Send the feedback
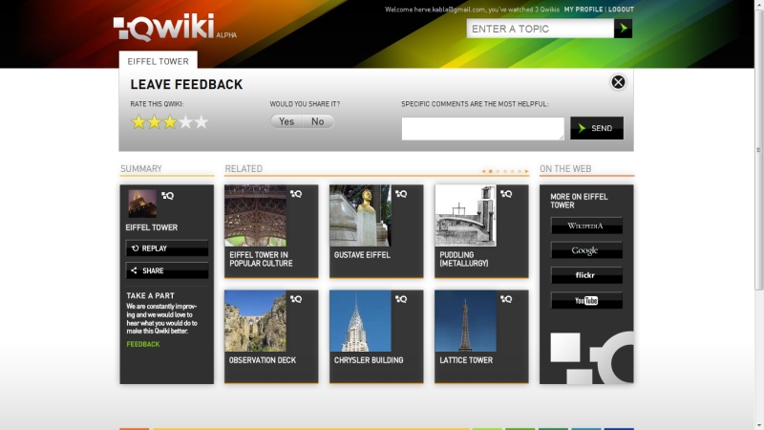This screenshot has height=430, width=764. (597, 128)
